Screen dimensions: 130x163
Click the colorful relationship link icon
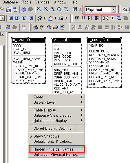(x=8, y=27)
